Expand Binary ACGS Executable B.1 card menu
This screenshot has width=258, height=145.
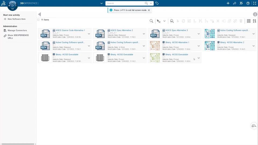tap(144, 58)
